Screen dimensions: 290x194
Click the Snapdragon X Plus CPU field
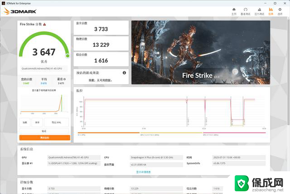point(156,158)
